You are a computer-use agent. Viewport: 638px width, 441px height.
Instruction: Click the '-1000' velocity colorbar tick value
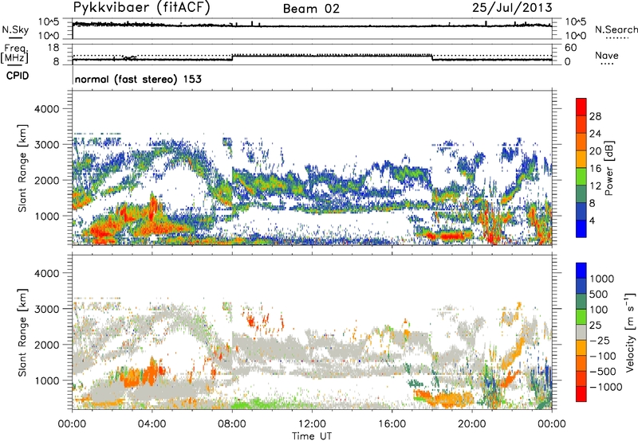point(605,387)
